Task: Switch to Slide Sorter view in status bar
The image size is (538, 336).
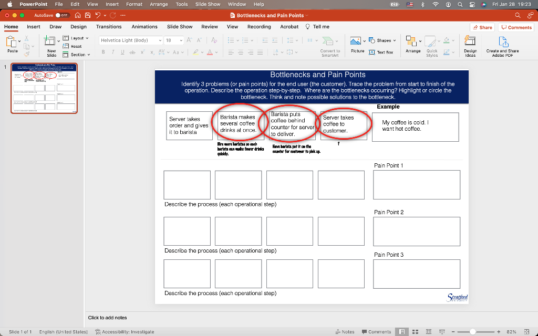Action: point(415,331)
